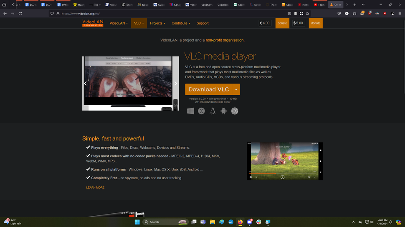
Task: Show next slide in screenshot carousel
Action: [176, 83]
